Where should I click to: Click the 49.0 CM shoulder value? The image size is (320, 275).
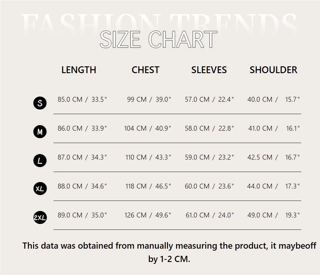coord(260,215)
